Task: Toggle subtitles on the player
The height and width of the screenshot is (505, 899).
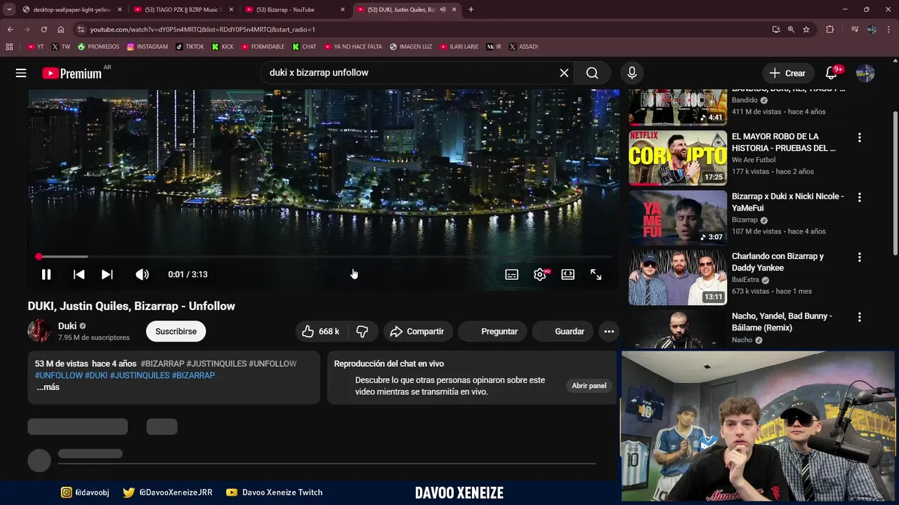Action: pos(512,274)
